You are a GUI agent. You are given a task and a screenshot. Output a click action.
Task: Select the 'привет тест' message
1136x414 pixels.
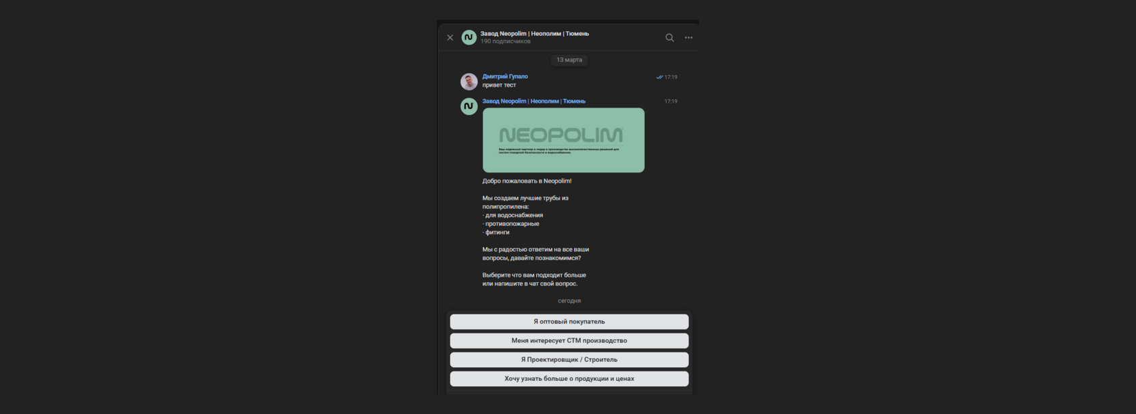pos(499,85)
